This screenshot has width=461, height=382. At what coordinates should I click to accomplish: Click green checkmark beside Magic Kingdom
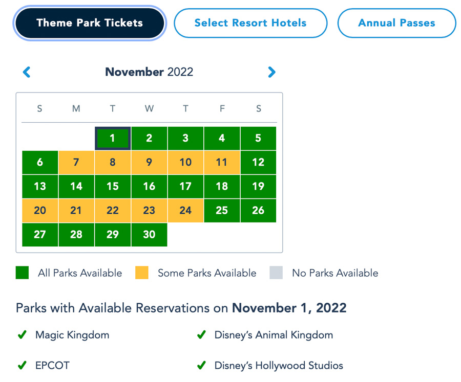22,335
